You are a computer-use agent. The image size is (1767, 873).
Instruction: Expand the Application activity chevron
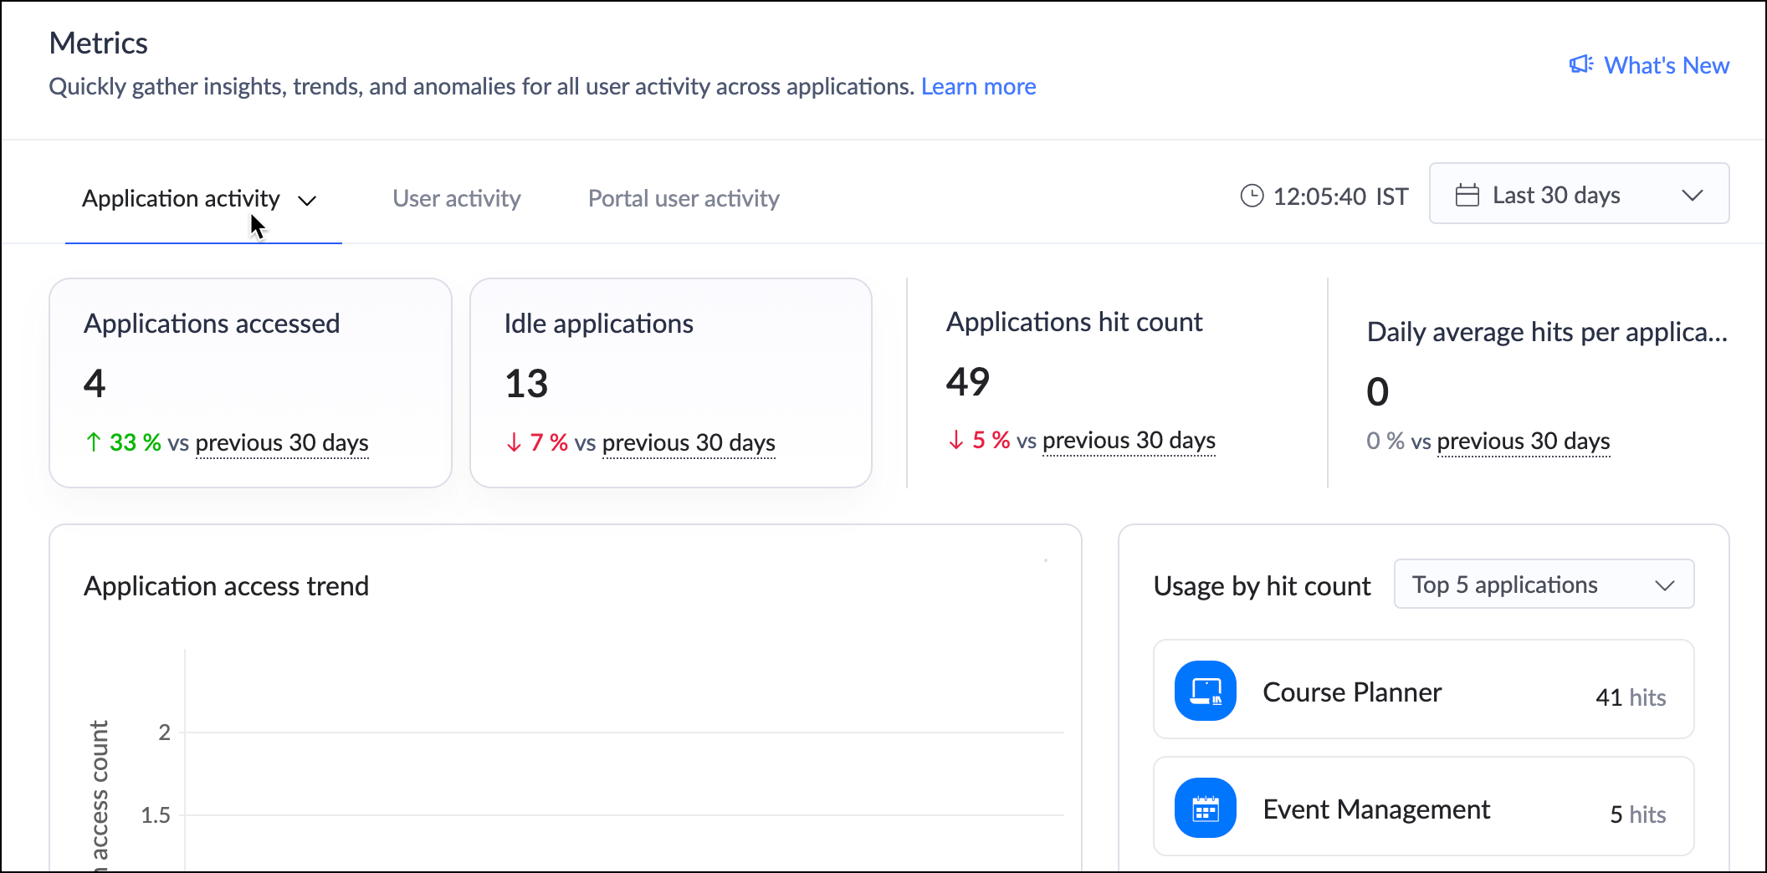(x=307, y=201)
